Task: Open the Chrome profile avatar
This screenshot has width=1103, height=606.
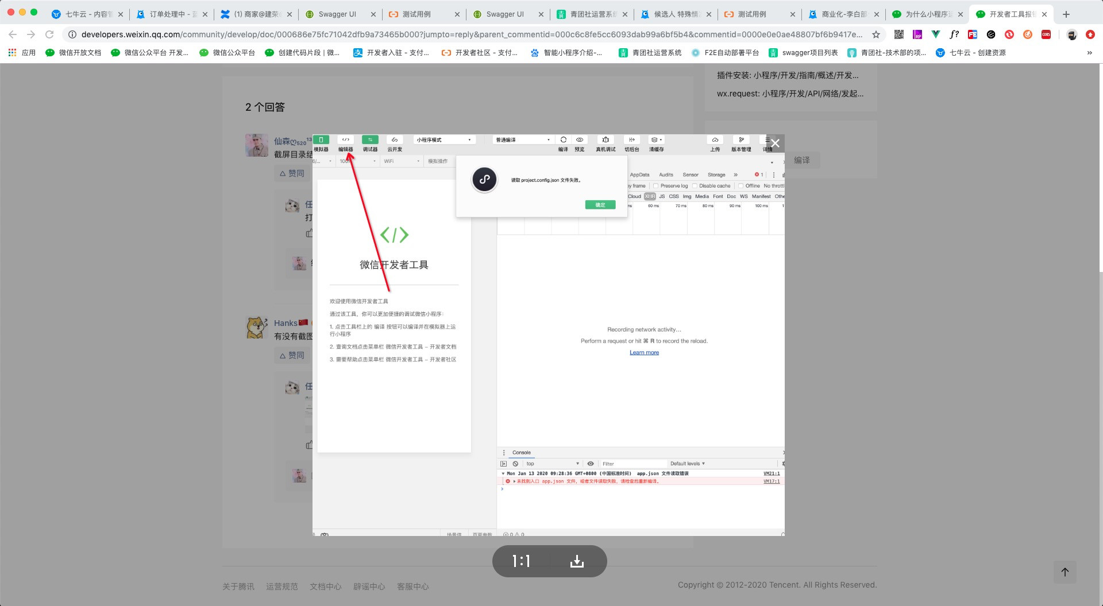Action: [1072, 34]
